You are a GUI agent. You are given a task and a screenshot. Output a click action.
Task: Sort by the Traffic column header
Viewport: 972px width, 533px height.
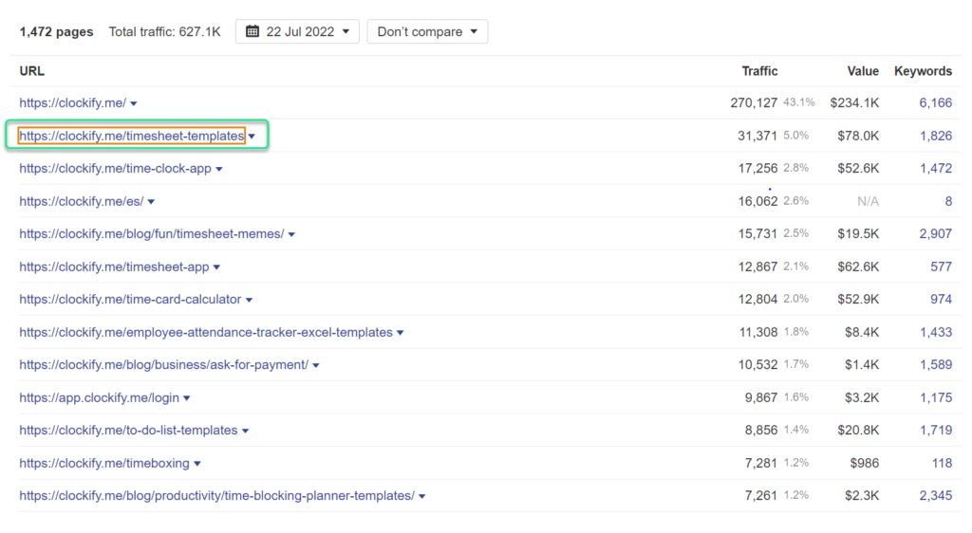(x=759, y=71)
